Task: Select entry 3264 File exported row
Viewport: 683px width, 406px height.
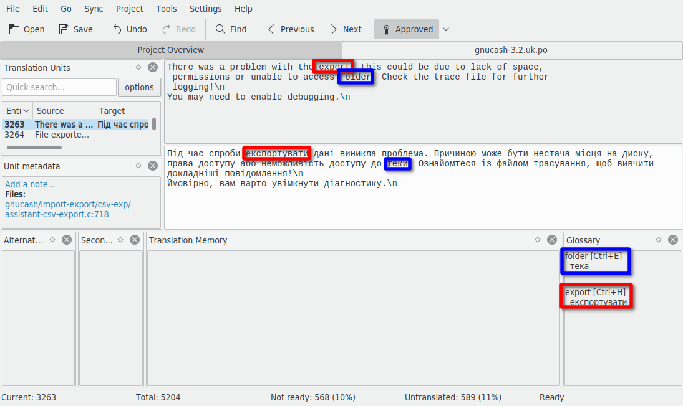Action: [62, 135]
